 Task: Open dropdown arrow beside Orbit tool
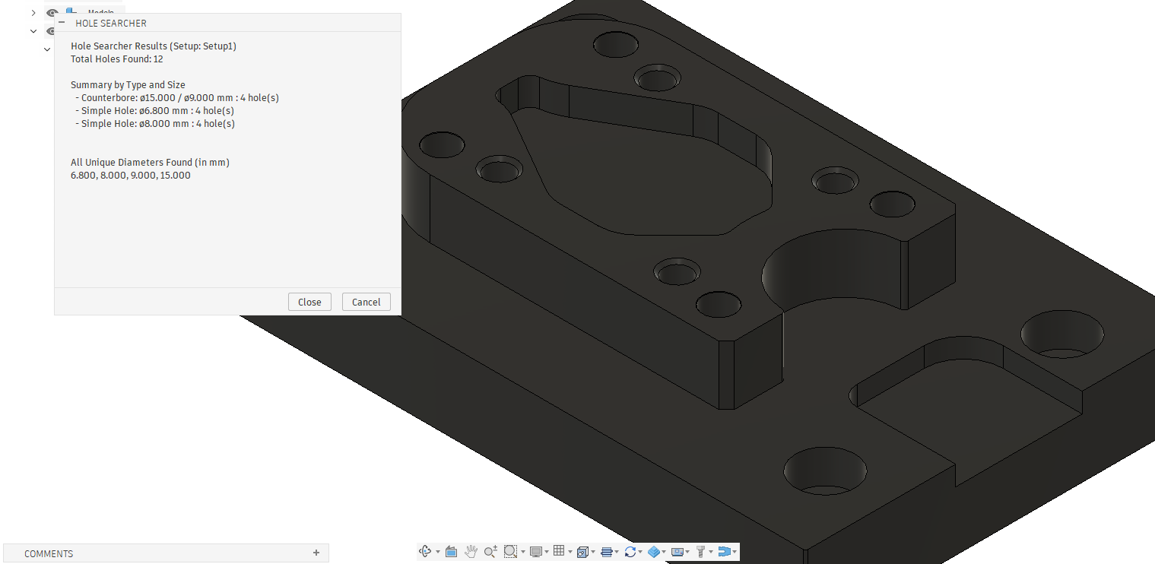click(x=438, y=552)
